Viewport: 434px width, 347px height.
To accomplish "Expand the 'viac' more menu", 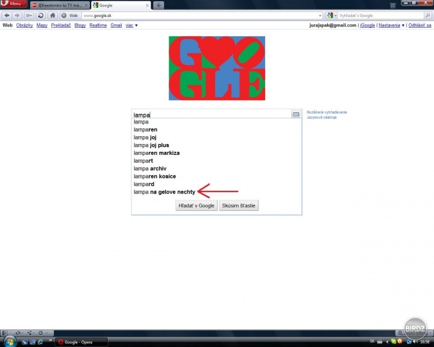I will pos(131,25).
